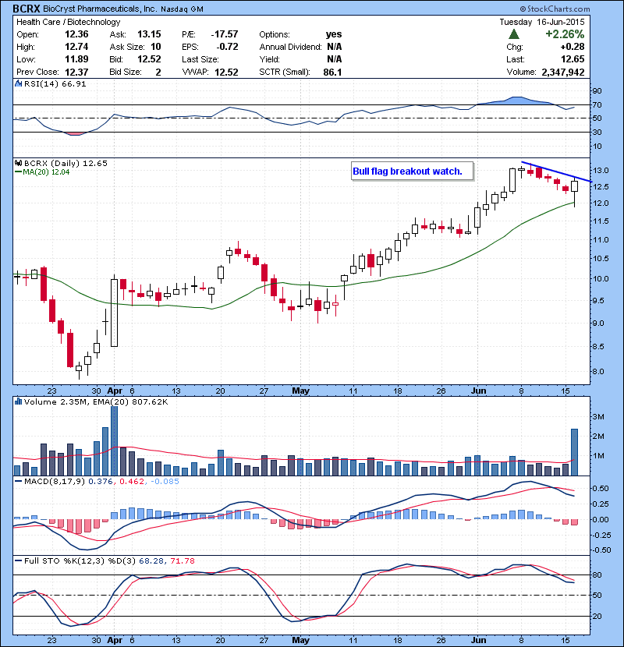Click the 90 RSI axis label
Image resolution: width=624 pixels, height=647 pixels.
[x=597, y=90]
